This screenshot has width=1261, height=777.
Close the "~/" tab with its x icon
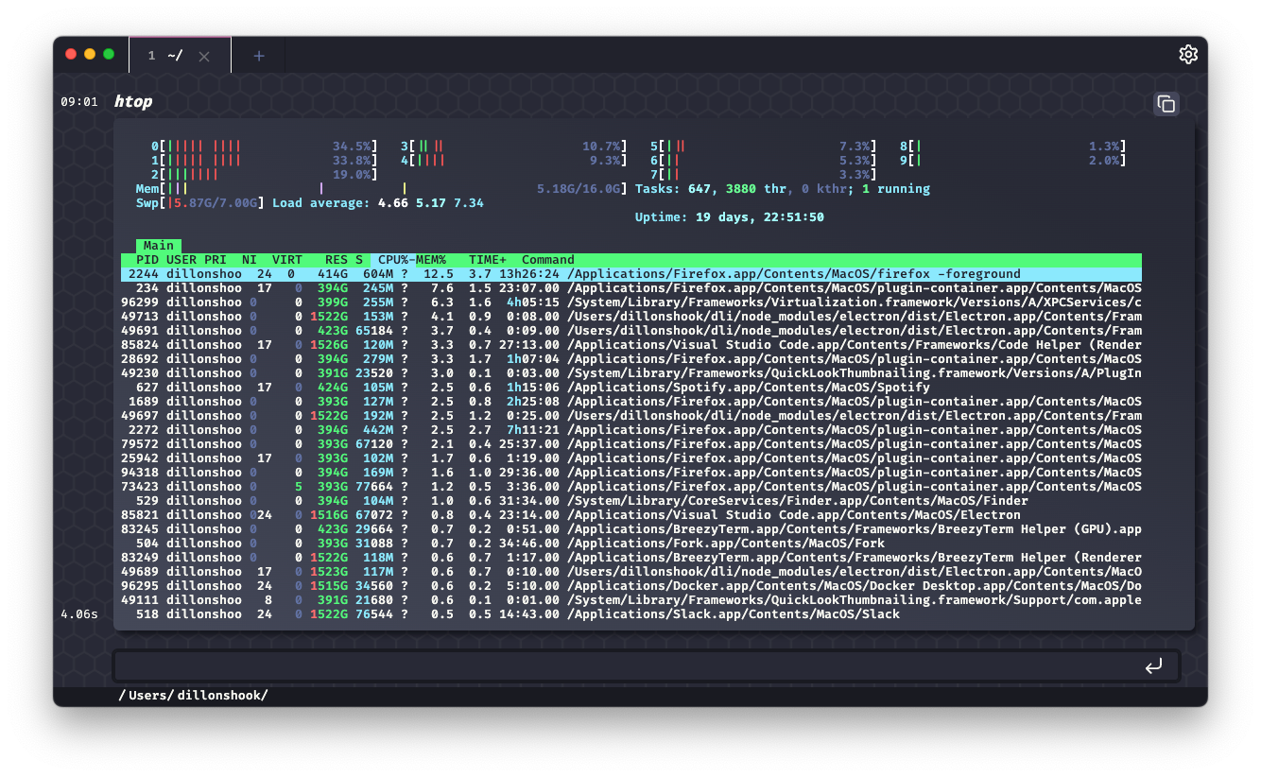point(204,55)
